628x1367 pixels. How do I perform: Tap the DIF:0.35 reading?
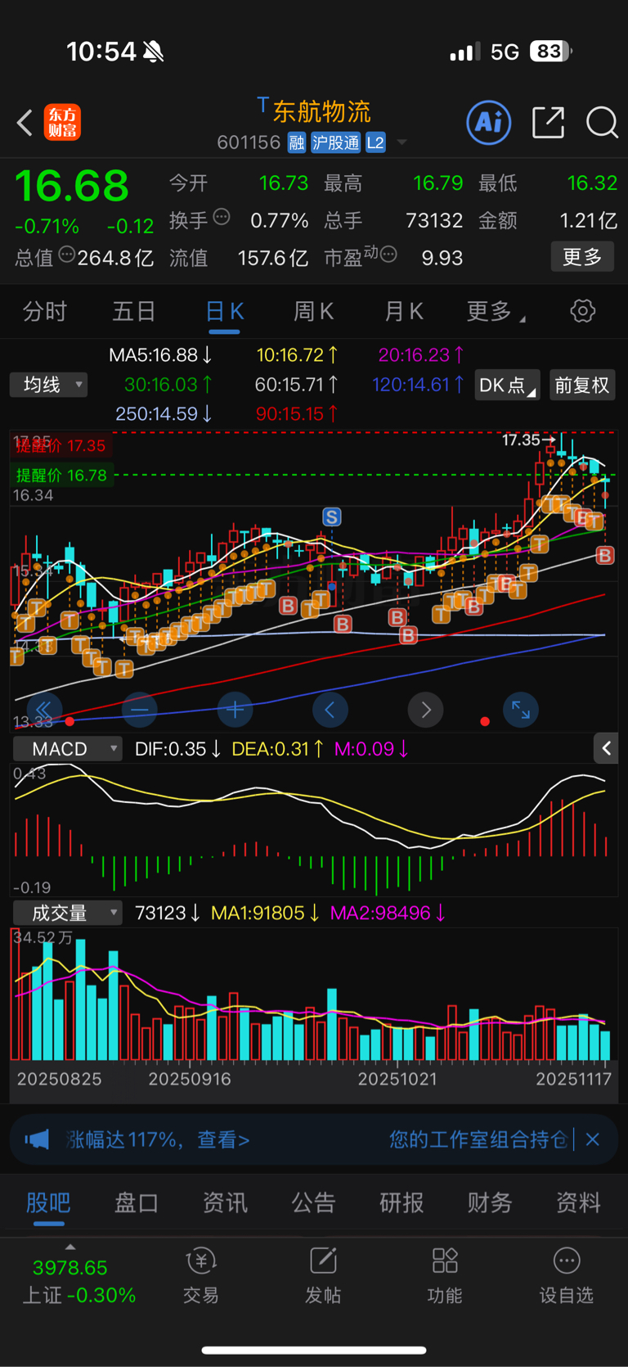point(177,749)
